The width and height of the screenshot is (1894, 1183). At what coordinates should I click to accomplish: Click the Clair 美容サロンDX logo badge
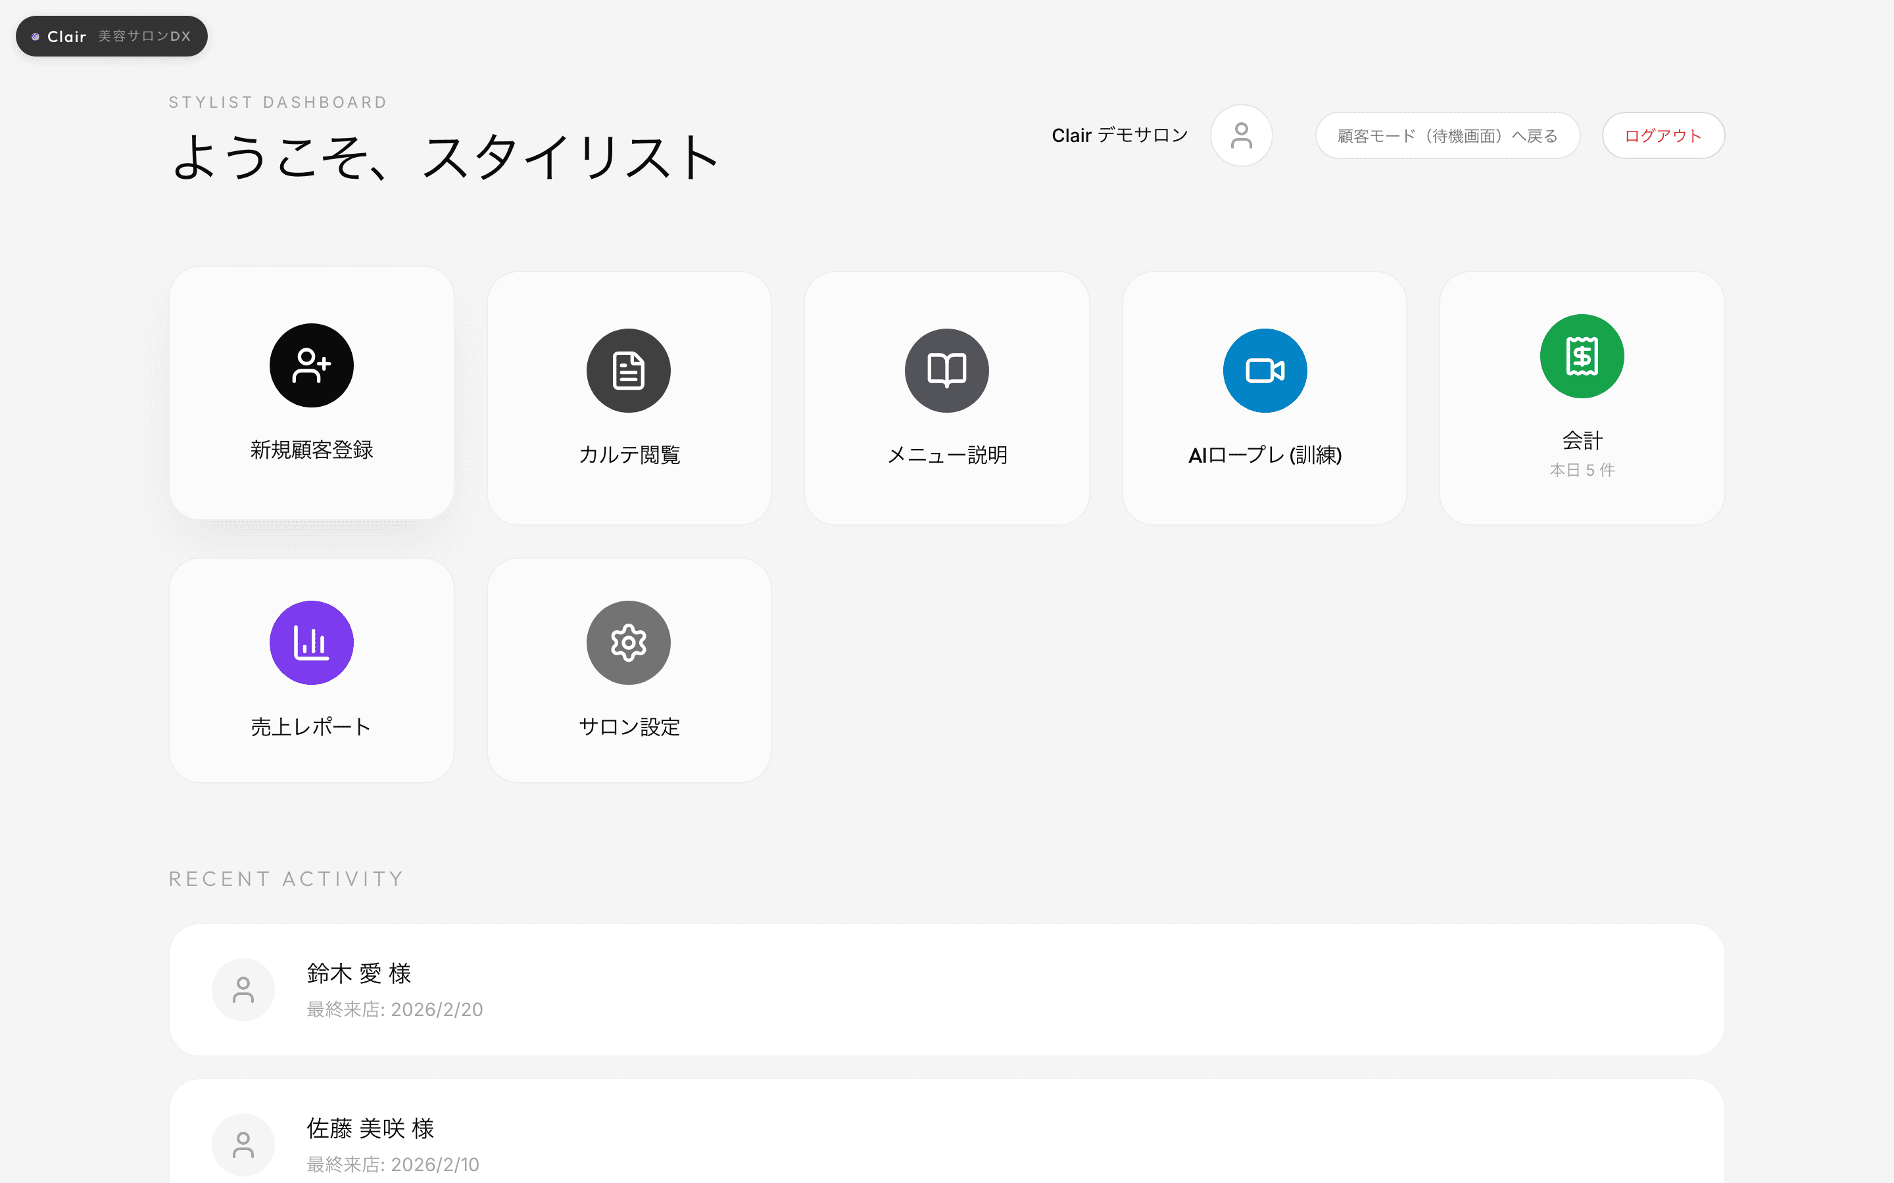pos(111,35)
